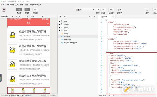
Task: Toggle the editor (编辑器) panel button
Action: click(27, 10)
